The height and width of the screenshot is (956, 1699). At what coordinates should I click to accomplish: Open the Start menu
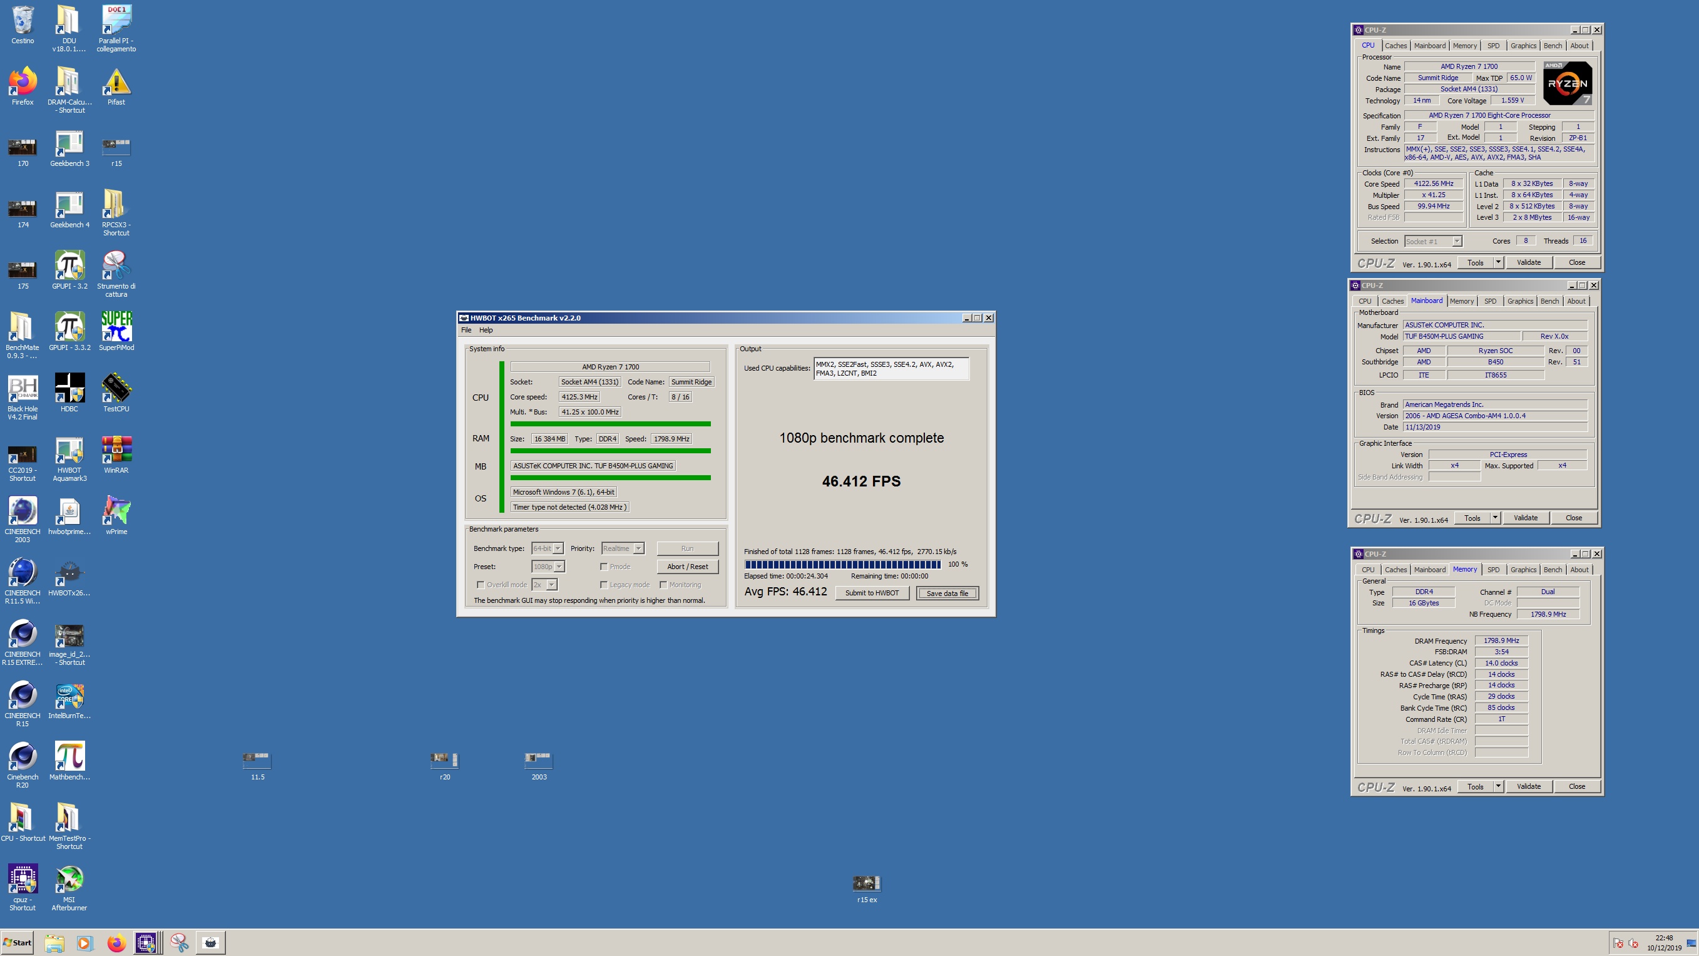pyautogui.click(x=18, y=943)
